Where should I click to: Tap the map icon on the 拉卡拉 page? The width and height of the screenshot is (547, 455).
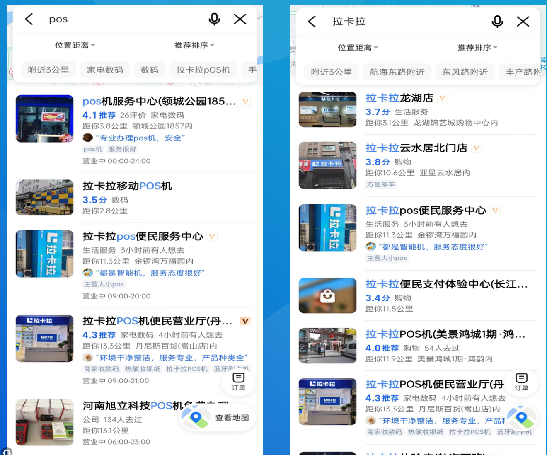(522, 418)
